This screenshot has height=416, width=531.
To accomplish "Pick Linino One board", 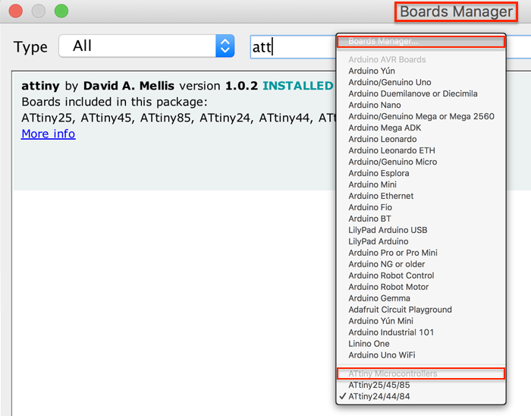I will pos(421,344).
